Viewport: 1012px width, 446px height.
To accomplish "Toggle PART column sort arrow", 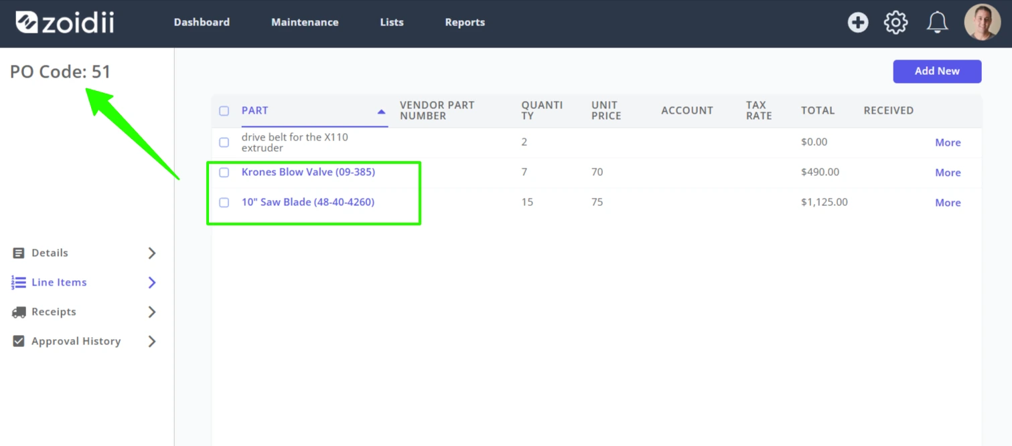I will click(381, 112).
